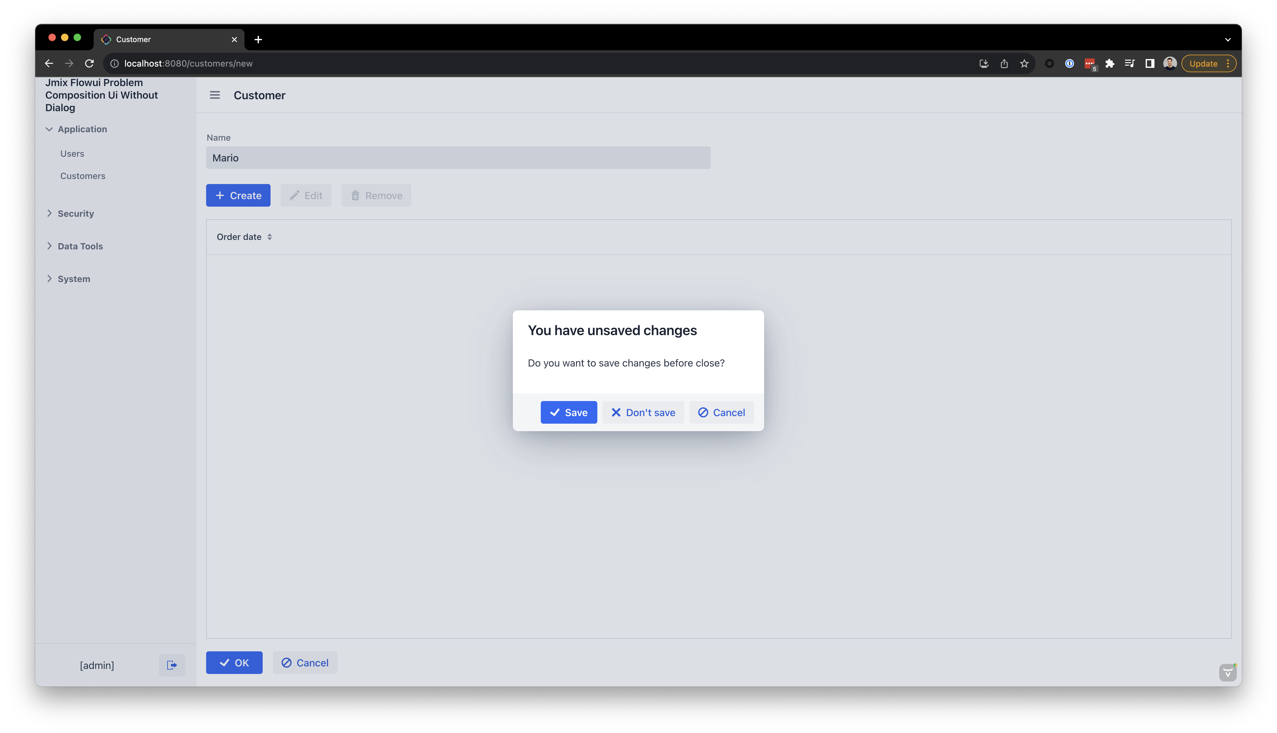Click the [admin] user label
Screen dimensions: 1277x733
click(x=97, y=665)
